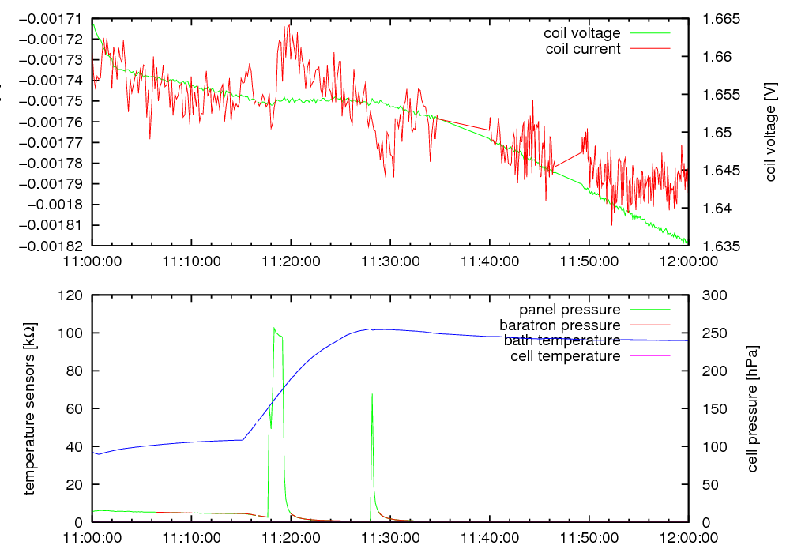Click the tallest green panel pressure peak

(x=274, y=328)
